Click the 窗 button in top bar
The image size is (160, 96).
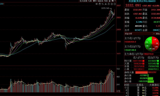coord(110,1)
